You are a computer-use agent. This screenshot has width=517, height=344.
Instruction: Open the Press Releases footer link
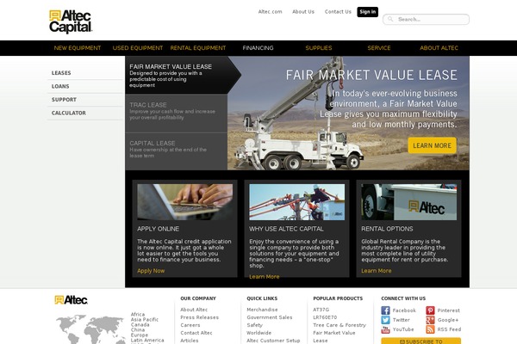200,317
